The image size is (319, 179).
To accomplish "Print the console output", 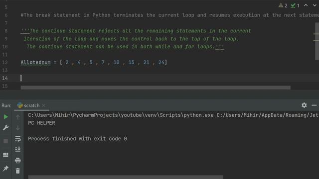I will pos(18,160).
